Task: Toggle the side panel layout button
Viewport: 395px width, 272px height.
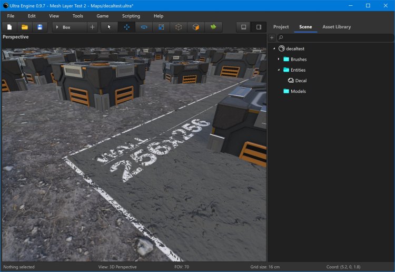Action: 259,27
